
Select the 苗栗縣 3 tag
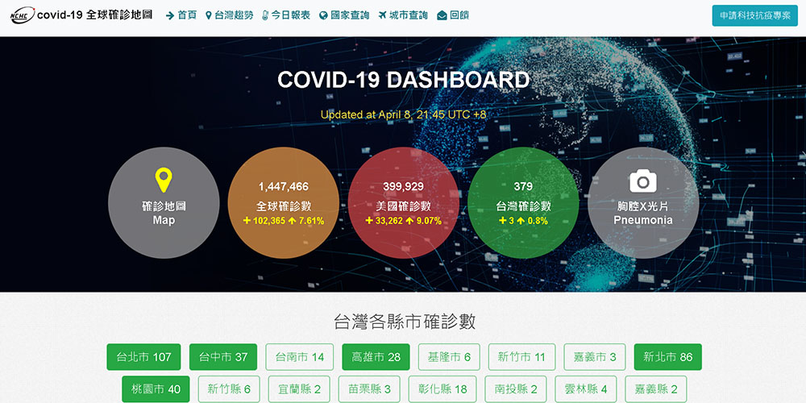click(369, 389)
